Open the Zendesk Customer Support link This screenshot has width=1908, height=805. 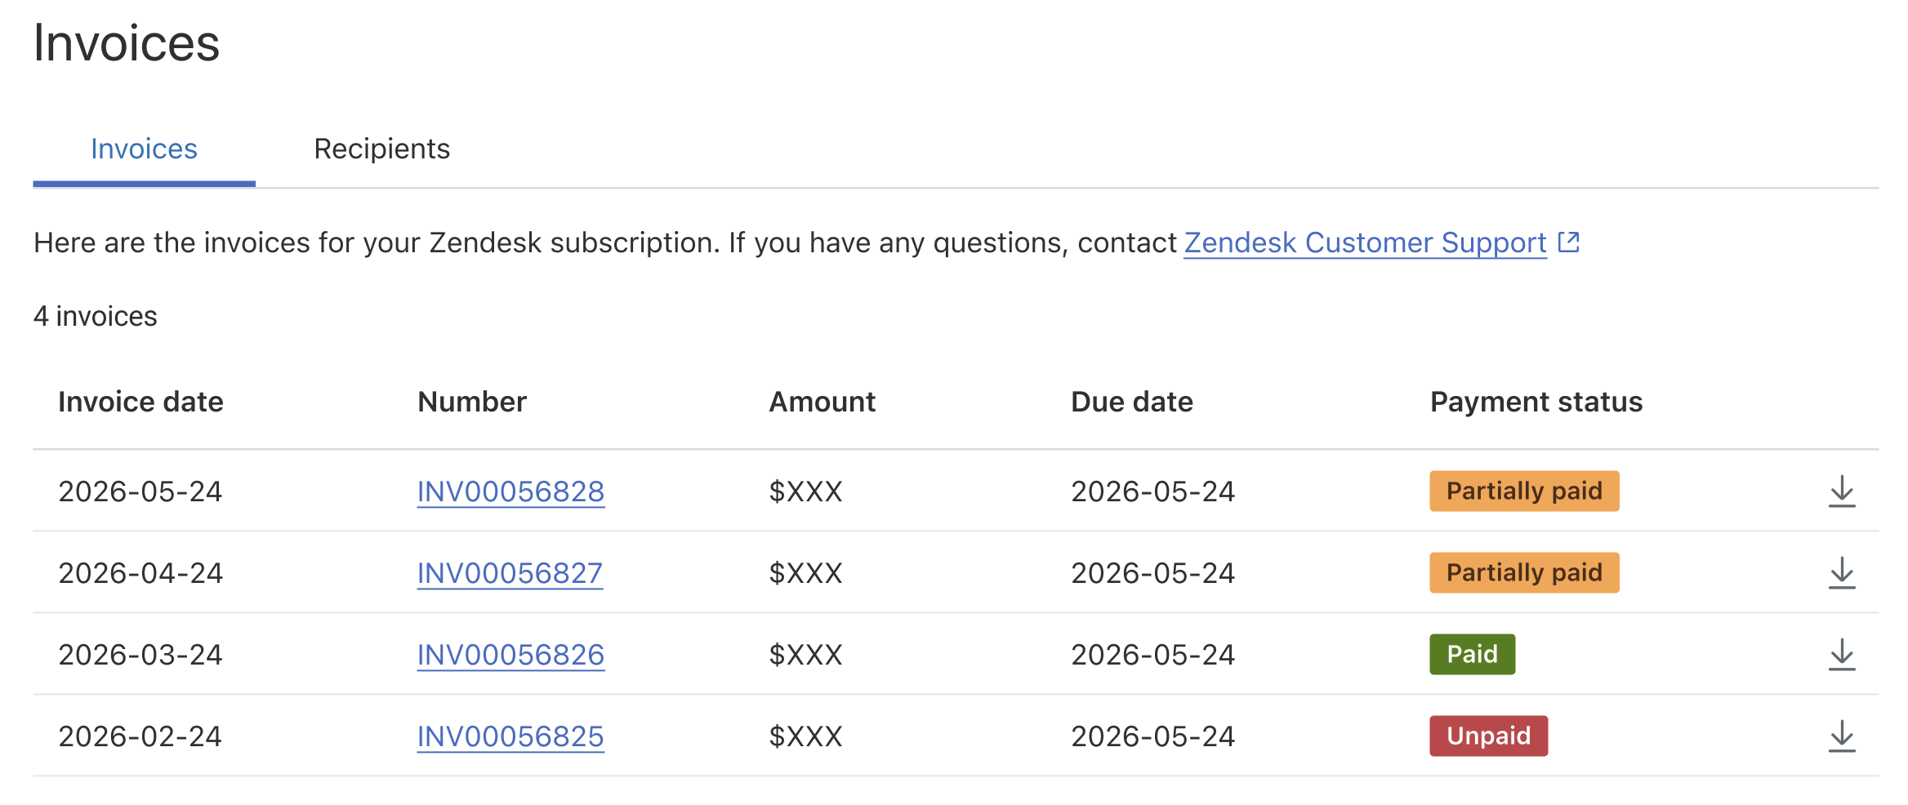(x=1365, y=242)
